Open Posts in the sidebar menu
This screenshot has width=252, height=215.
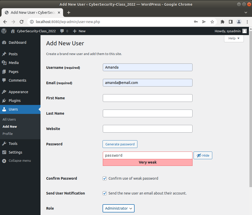20,54
